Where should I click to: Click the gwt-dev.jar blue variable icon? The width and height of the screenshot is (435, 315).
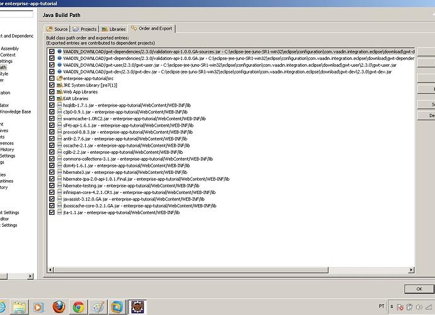(x=59, y=72)
